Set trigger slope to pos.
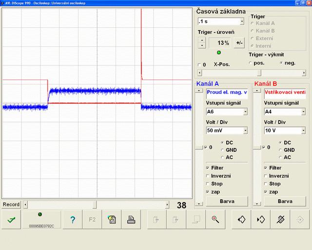This screenshot has height=250, width=312. (251, 63)
